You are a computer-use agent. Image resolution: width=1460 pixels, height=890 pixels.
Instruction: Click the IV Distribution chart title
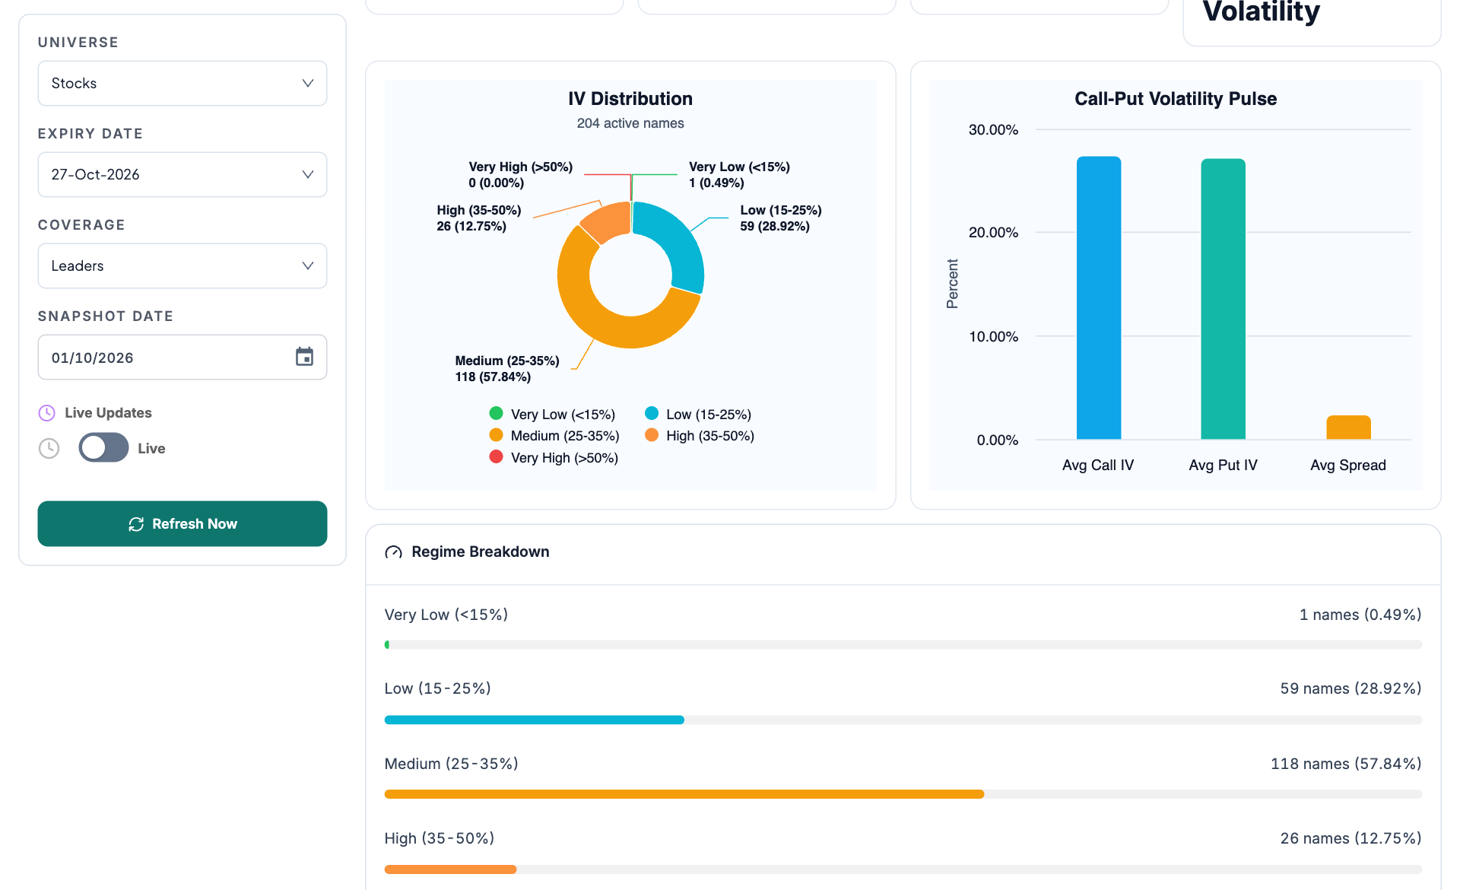pyautogui.click(x=630, y=99)
